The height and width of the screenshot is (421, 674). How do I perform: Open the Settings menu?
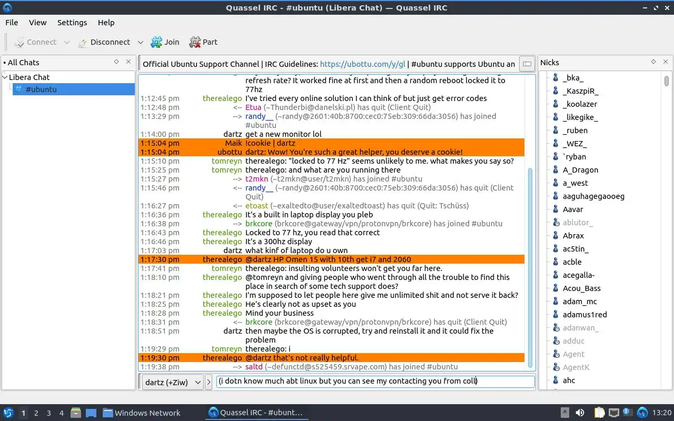pos(72,23)
